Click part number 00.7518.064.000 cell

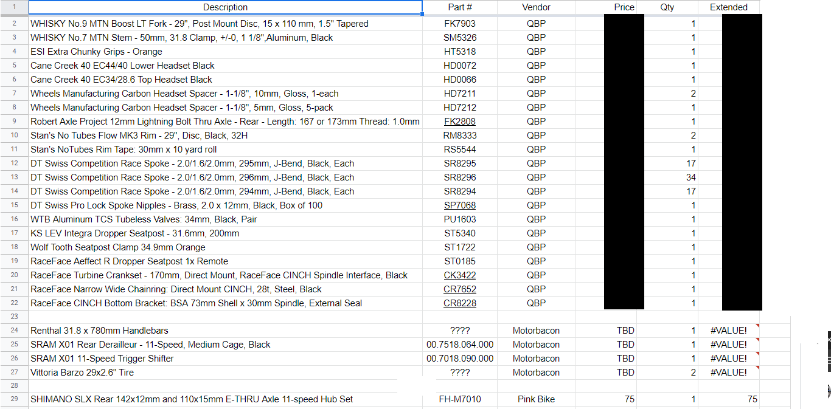coord(460,345)
